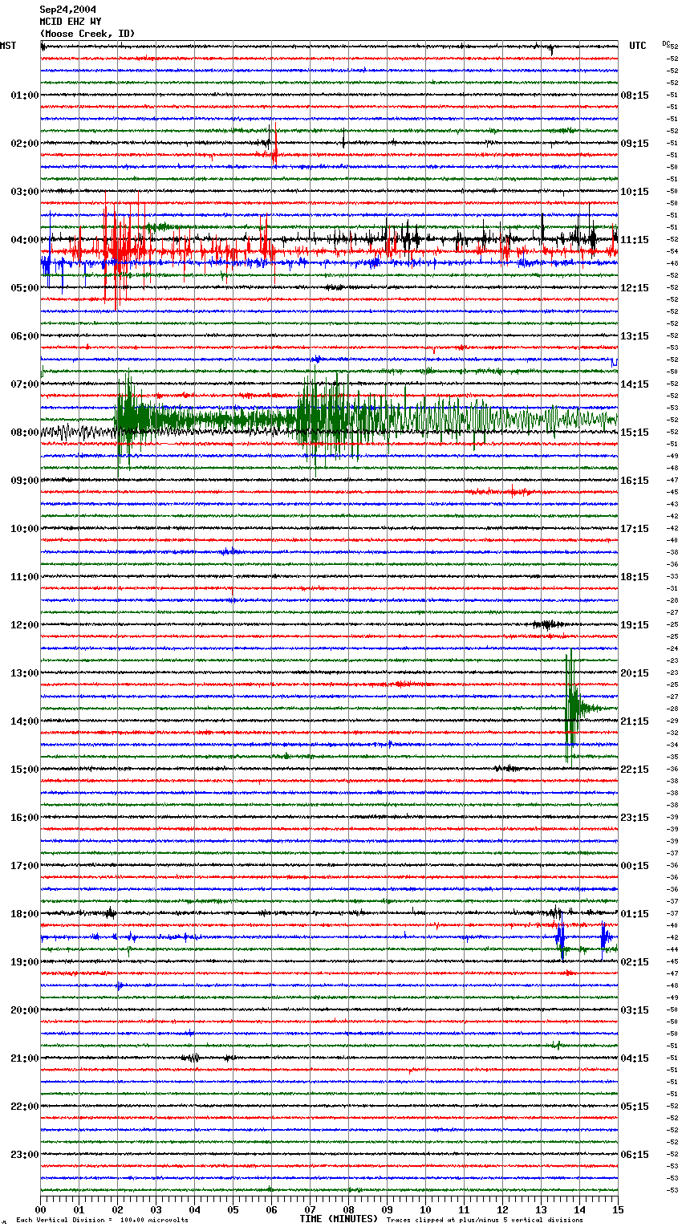682x1231 pixels.
Task: Click the 09:15 UTC time label
Action: click(x=635, y=144)
